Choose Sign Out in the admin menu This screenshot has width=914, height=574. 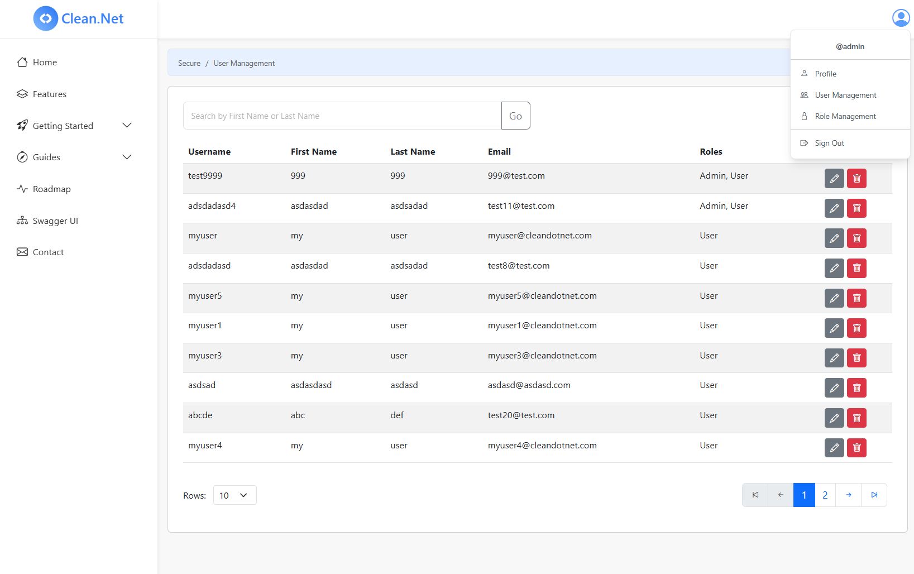click(x=829, y=143)
